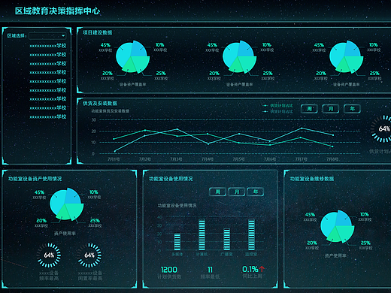Click the 64% gauge in the 供货及安装数据 panel
The height and width of the screenshot is (293, 391).
(382, 128)
